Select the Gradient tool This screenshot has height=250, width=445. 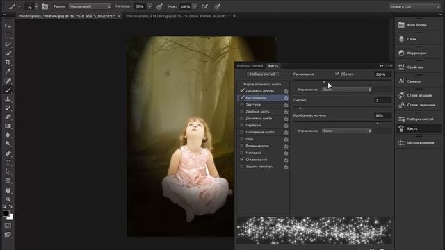[8, 126]
